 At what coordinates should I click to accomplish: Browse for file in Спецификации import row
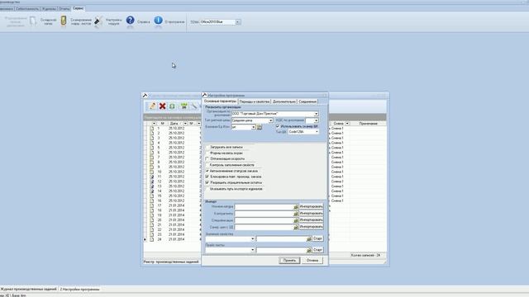(x=296, y=220)
